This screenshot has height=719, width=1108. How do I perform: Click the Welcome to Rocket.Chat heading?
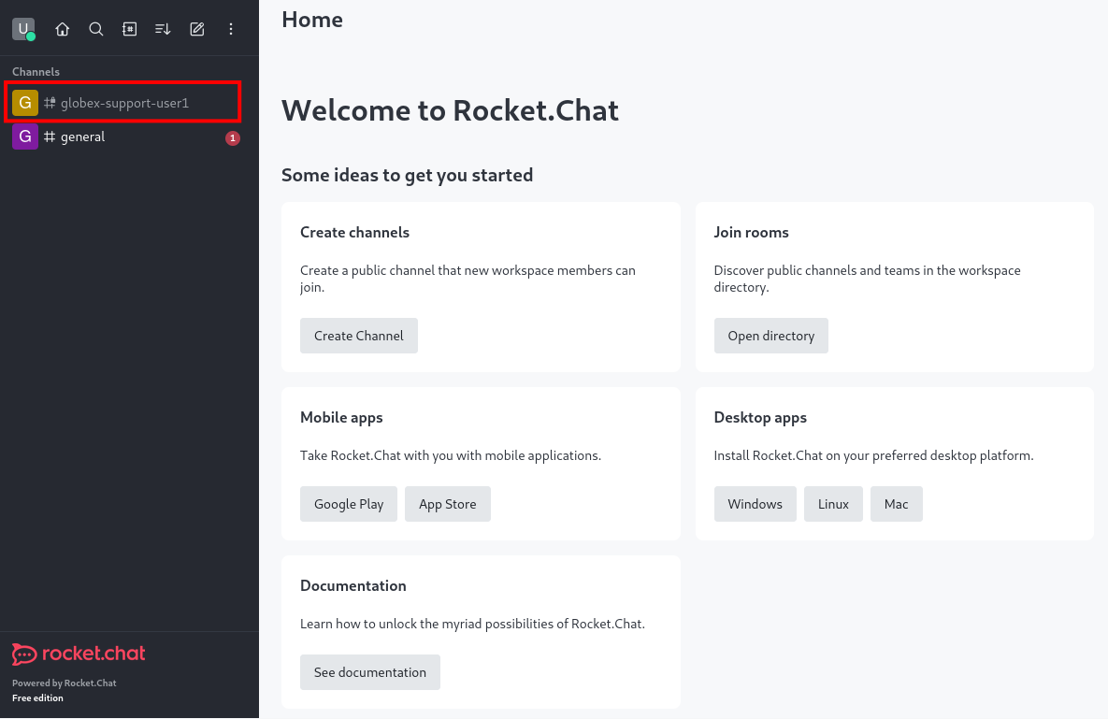pyautogui.click(x=450, y=110)
